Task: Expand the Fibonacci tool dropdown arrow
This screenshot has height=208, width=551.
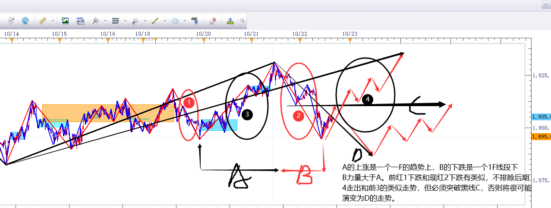Action: point(125,20)
